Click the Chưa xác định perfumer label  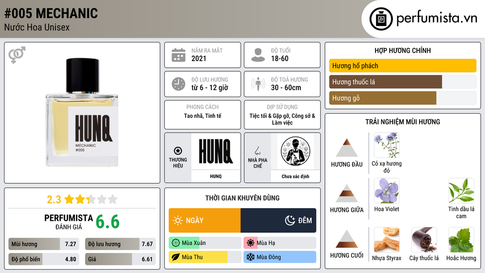click(296, 176)
